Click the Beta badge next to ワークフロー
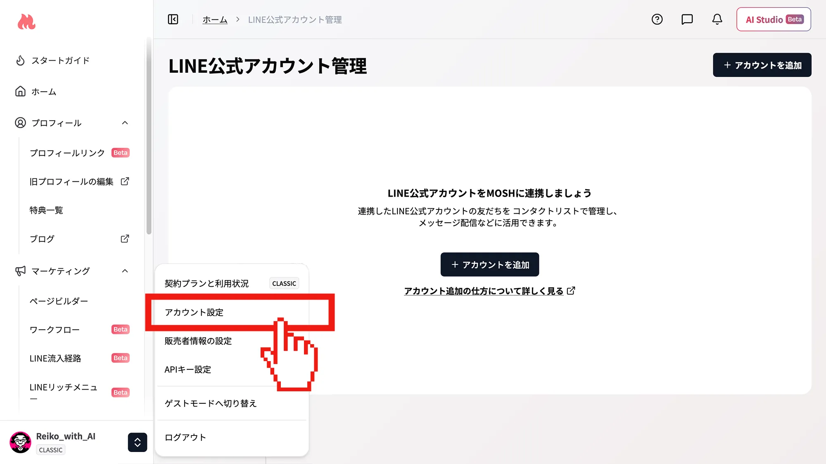 [x=121, y=329]
